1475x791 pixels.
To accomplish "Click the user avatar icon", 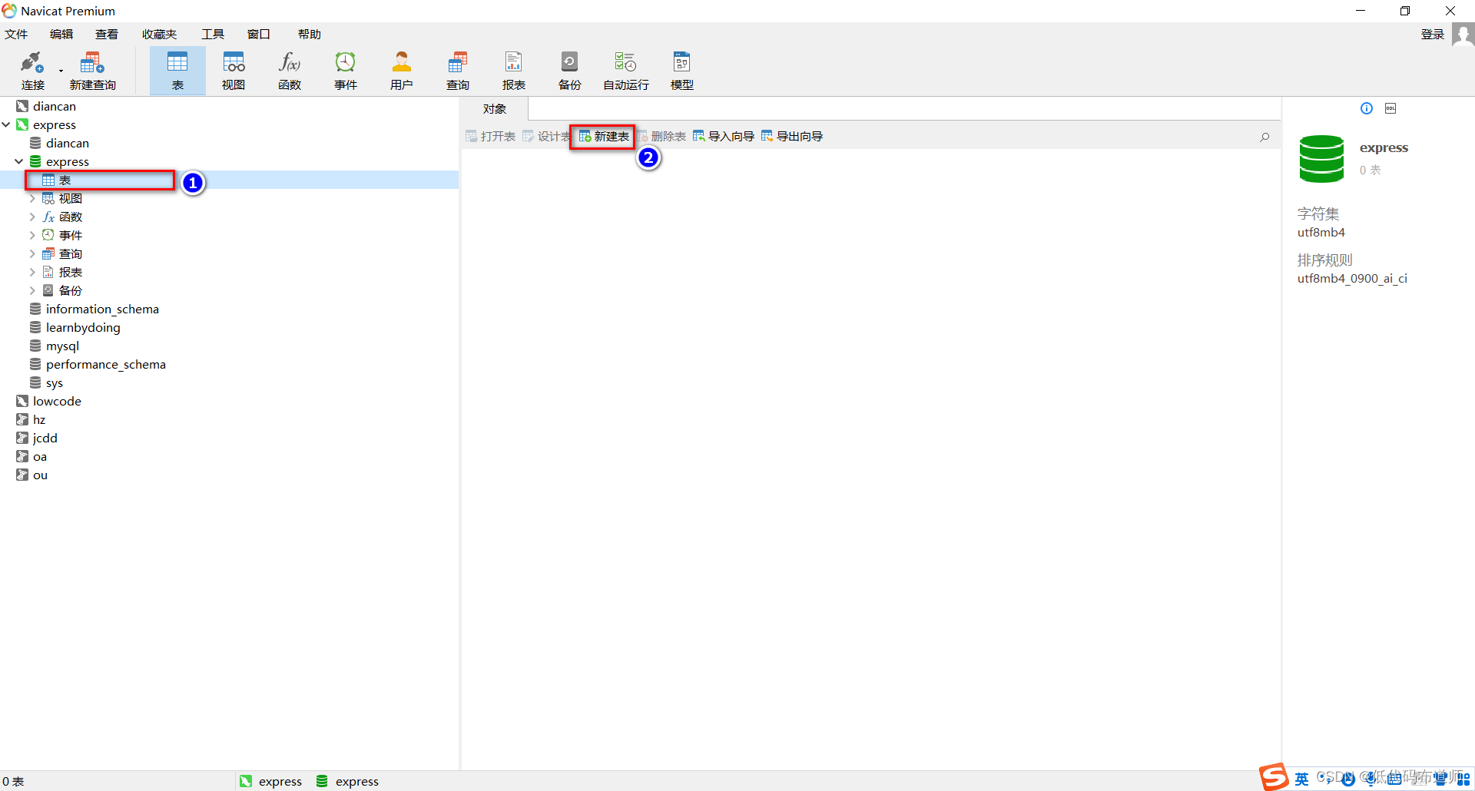I will pos(1463,35).
